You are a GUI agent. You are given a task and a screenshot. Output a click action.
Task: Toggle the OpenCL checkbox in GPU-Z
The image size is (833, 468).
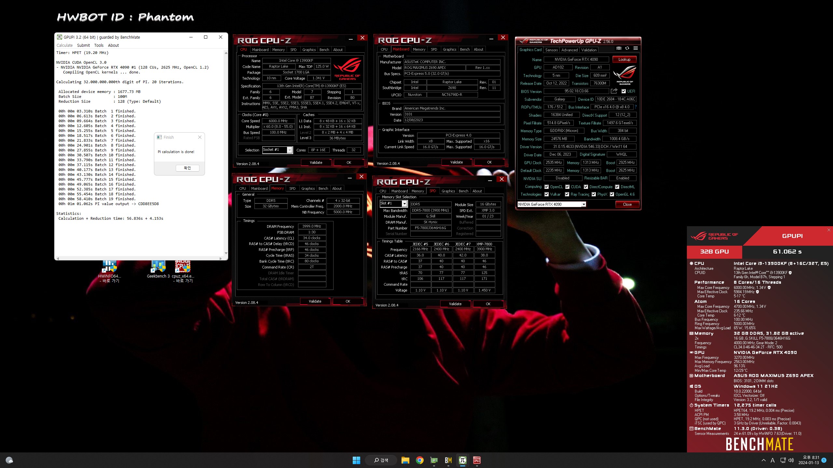tap(547, 187)
